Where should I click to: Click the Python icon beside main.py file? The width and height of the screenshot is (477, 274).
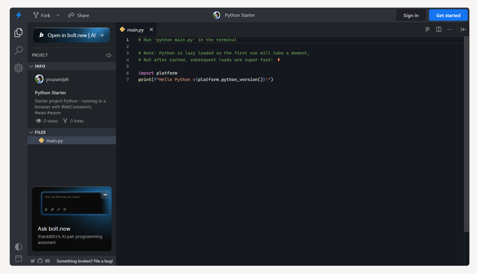click(x=42, y=141)
